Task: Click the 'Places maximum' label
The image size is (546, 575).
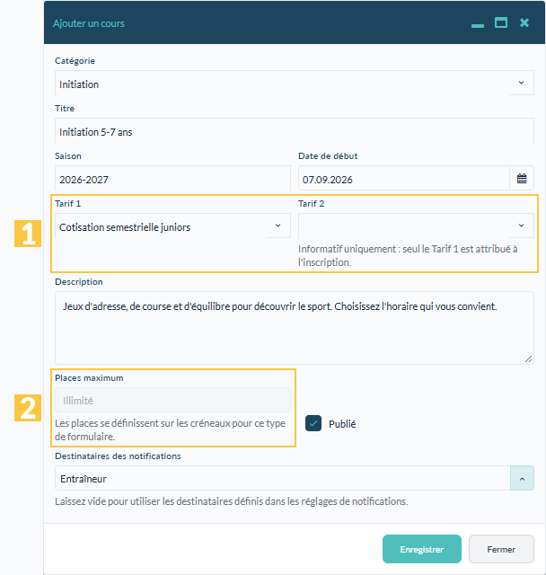Action: point(89,377)
